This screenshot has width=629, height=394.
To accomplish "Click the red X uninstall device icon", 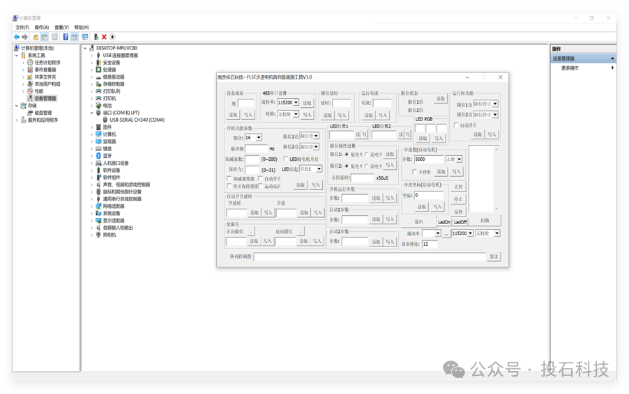I will click(104, 36).
